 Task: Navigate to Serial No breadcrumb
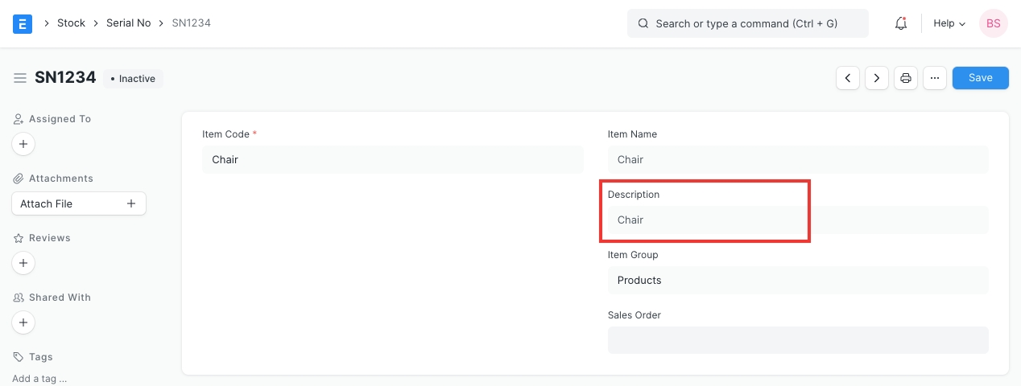tap(128, 23)
